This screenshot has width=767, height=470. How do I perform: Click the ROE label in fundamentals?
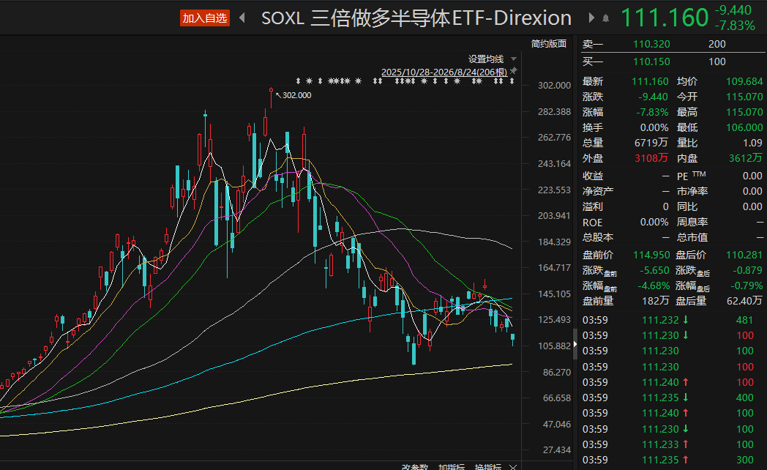click(592, 222)
